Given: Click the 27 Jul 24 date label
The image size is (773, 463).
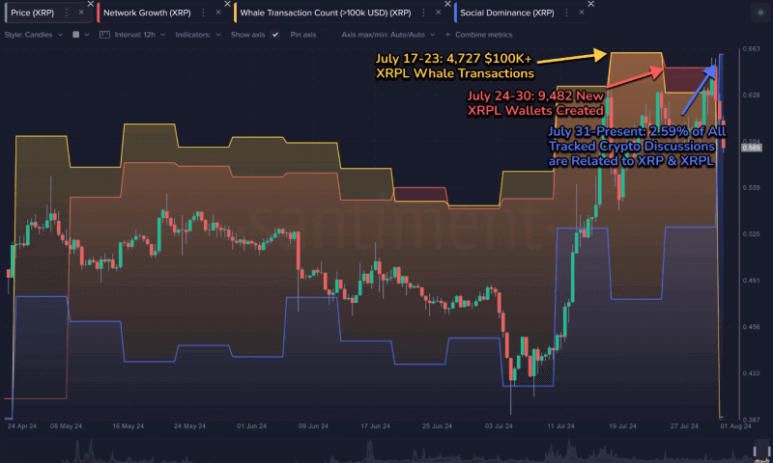Looking at the screenshot, I should (x=684, y=426).
